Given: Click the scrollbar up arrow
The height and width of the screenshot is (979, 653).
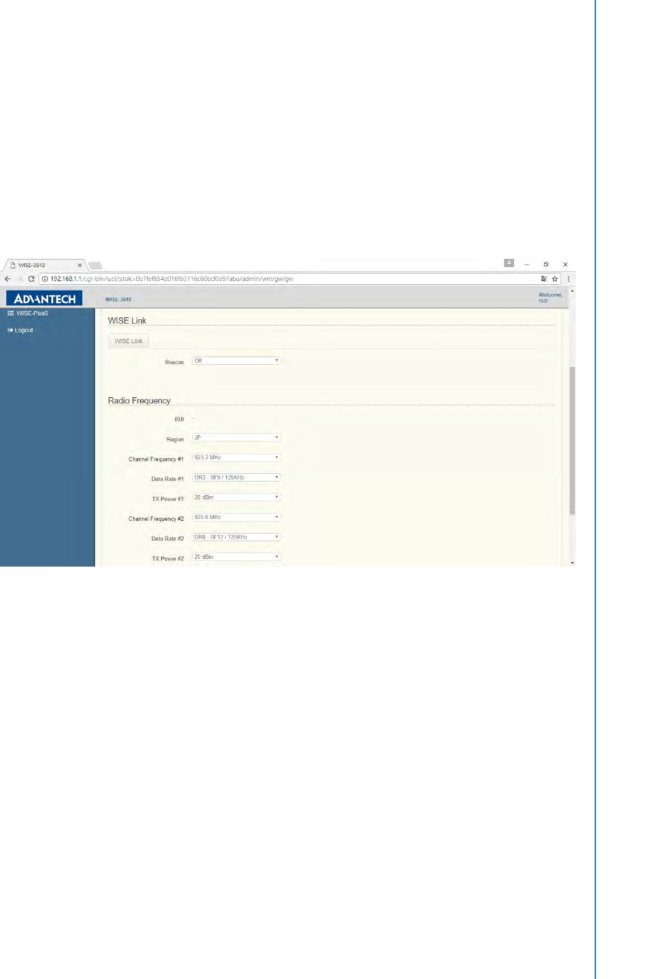Looking at the screenshot, I should tap(572, 291).
